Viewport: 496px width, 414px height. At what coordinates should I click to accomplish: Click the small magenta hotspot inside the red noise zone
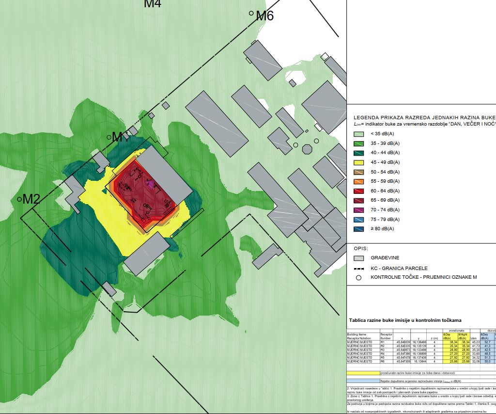(x=151, y=184)
